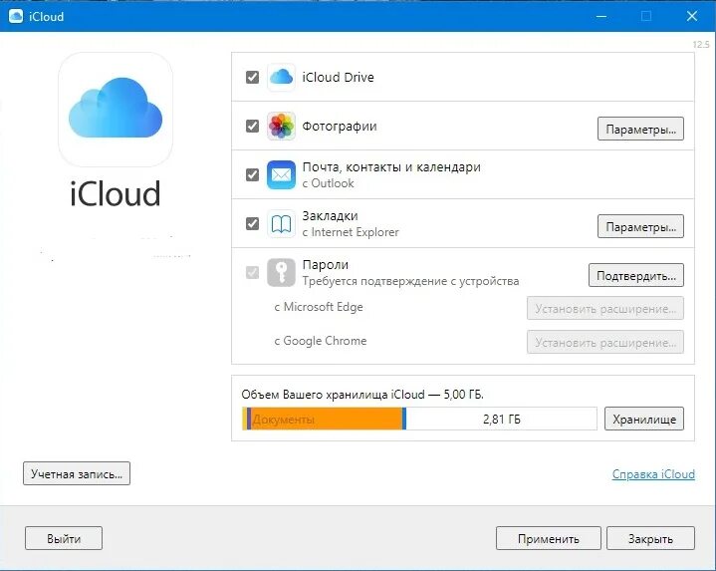This screenshot has height=571, width=716.
Task: Open Параметры for Фотографии
Action: pos(640,129)
